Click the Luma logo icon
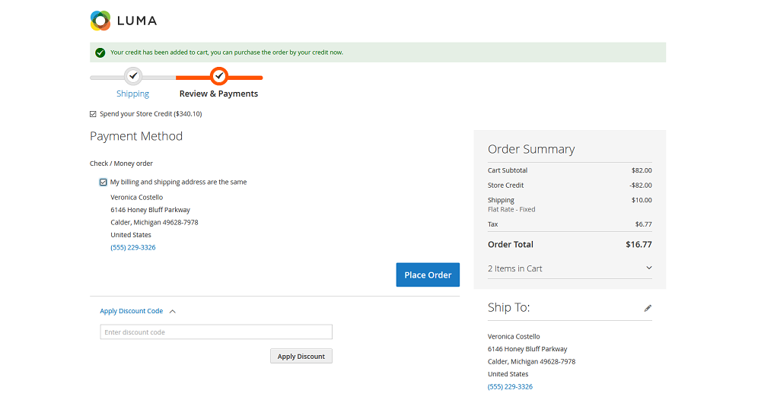This screenshot has width=761, height=403. (x=100, y=21)
